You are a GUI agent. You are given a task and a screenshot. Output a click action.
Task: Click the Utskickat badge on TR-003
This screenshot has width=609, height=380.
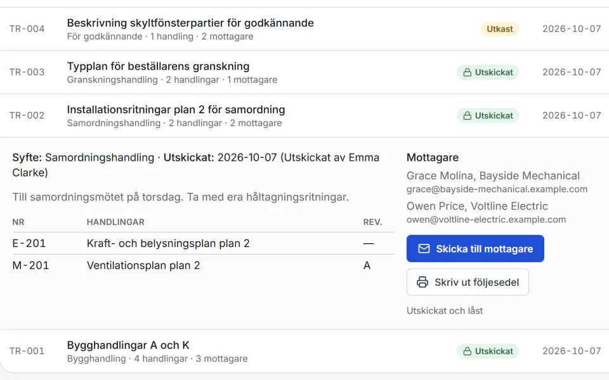click(488, 72)
